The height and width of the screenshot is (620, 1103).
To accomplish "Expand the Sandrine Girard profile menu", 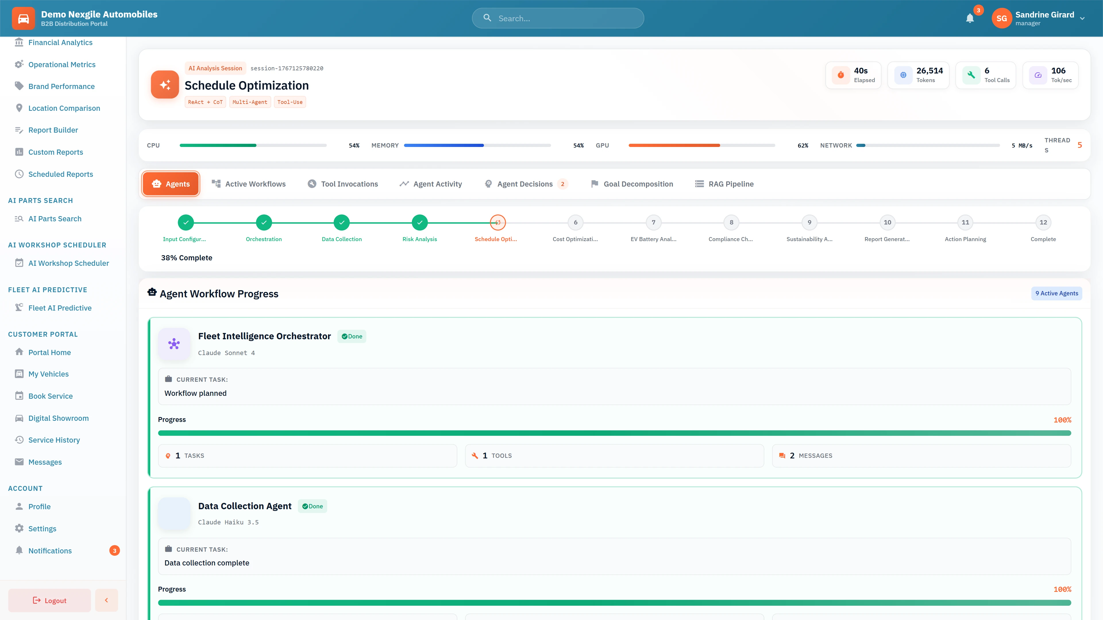I will click(1045, 18).
